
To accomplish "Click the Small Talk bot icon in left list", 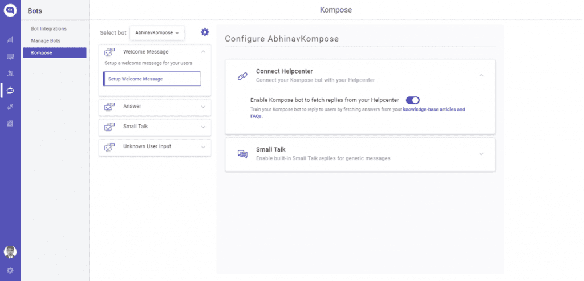I will click(109, 127).
